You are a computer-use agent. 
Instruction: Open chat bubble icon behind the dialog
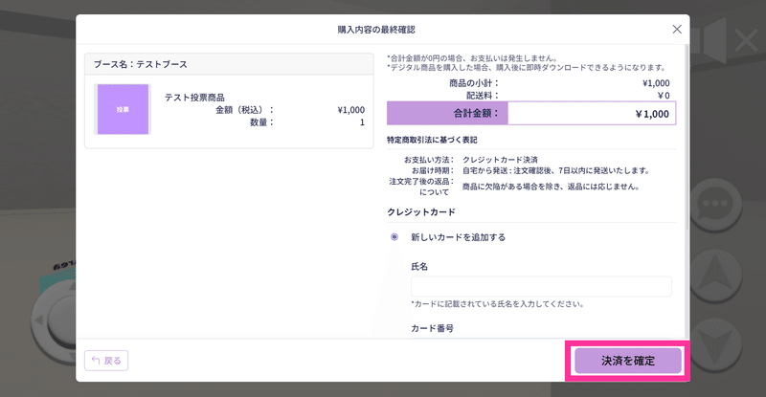[715, 205]
